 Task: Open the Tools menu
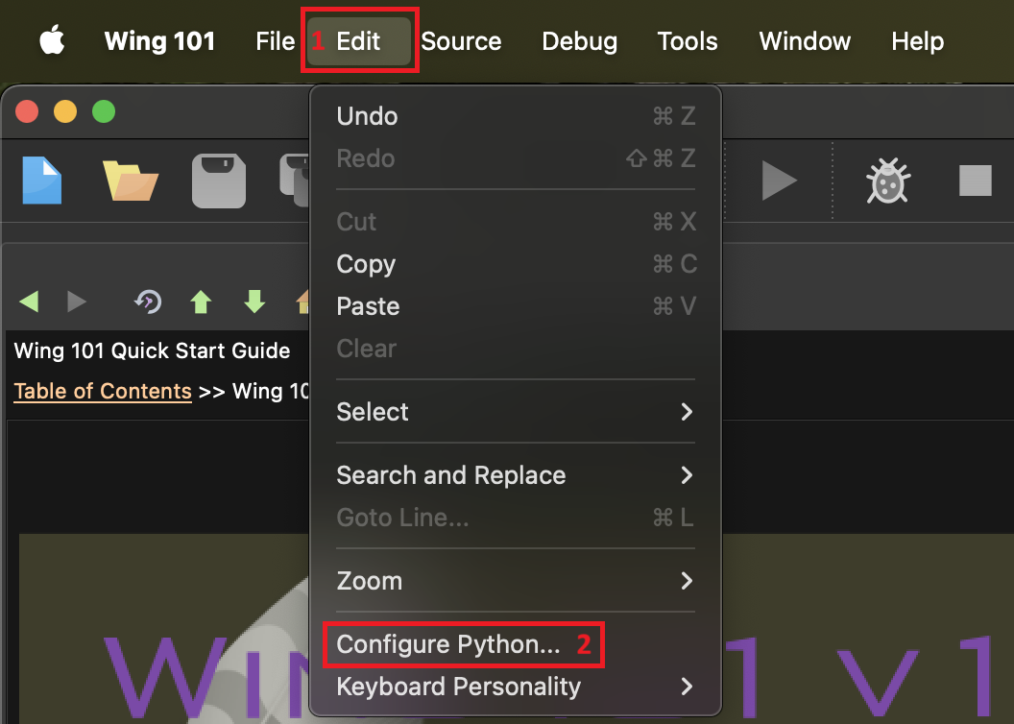[x=688, y=41]
